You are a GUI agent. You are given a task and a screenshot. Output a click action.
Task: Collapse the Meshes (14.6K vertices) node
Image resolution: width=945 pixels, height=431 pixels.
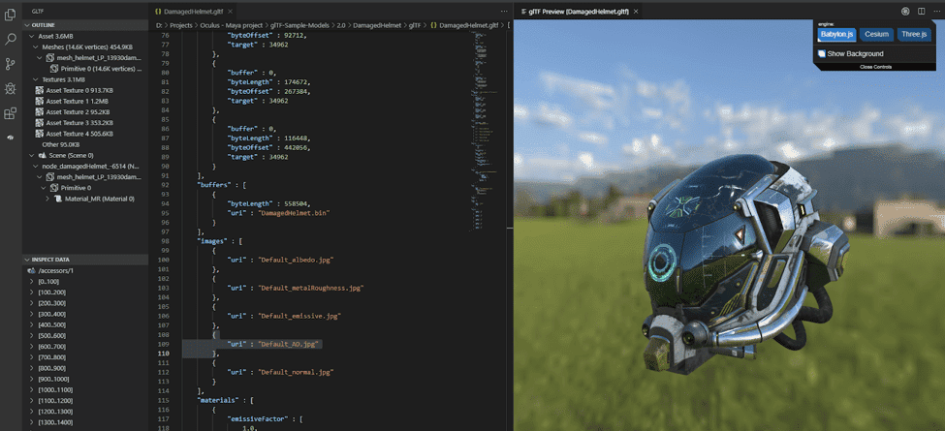click(x=36, y=46)
